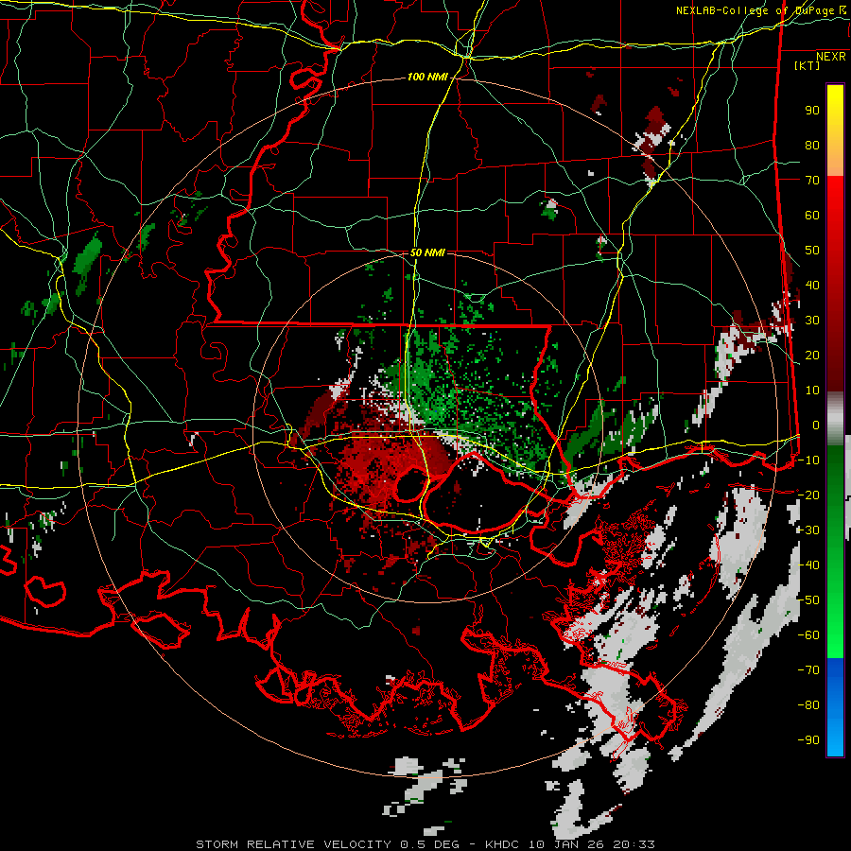Click the 70 value on velocity scale

pyautogui.click(x=812, y=181)
